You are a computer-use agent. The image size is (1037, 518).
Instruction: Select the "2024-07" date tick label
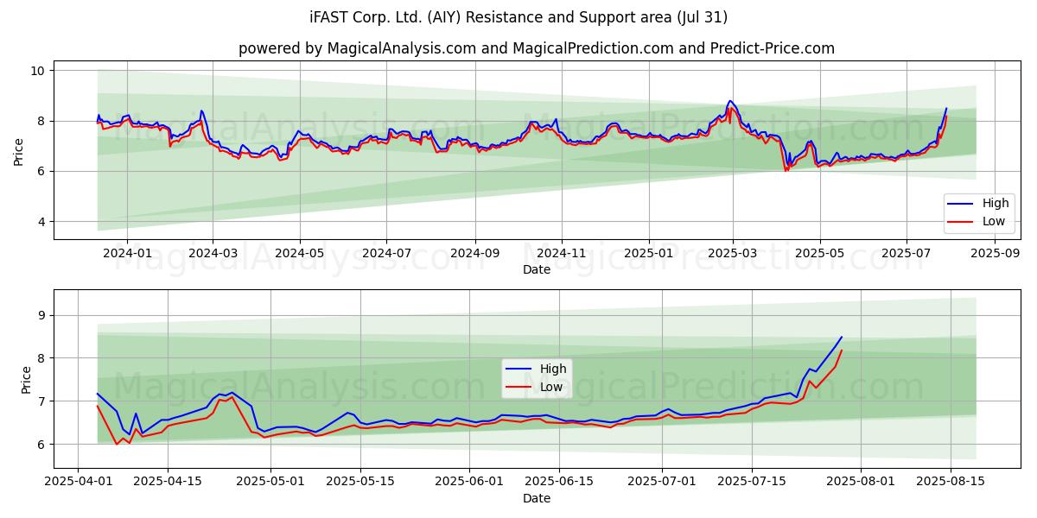[386, 254]
